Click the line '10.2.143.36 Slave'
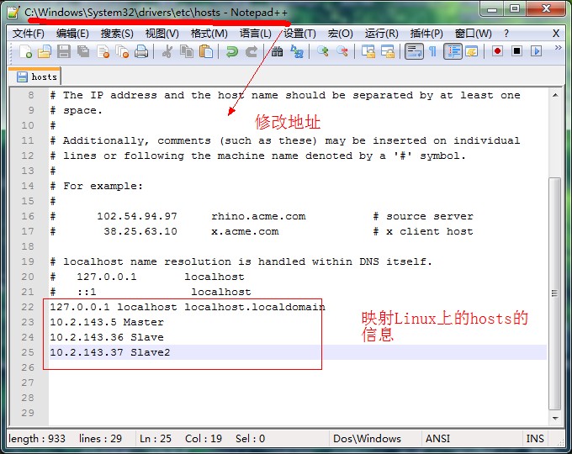 click(x=107, y=337)
